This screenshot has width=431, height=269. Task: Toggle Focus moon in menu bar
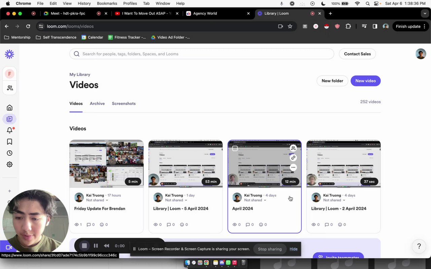(323, 3)
